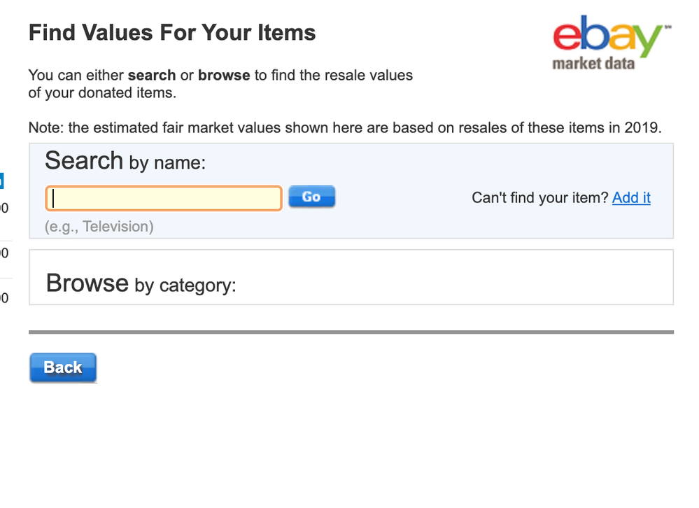Select the Search by name heading

pyautogui.click(x=125, y=161)
